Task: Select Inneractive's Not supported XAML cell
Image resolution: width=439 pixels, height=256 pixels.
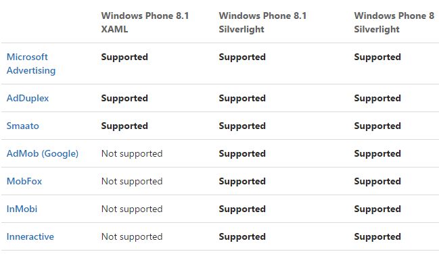Action: [132, 236]
